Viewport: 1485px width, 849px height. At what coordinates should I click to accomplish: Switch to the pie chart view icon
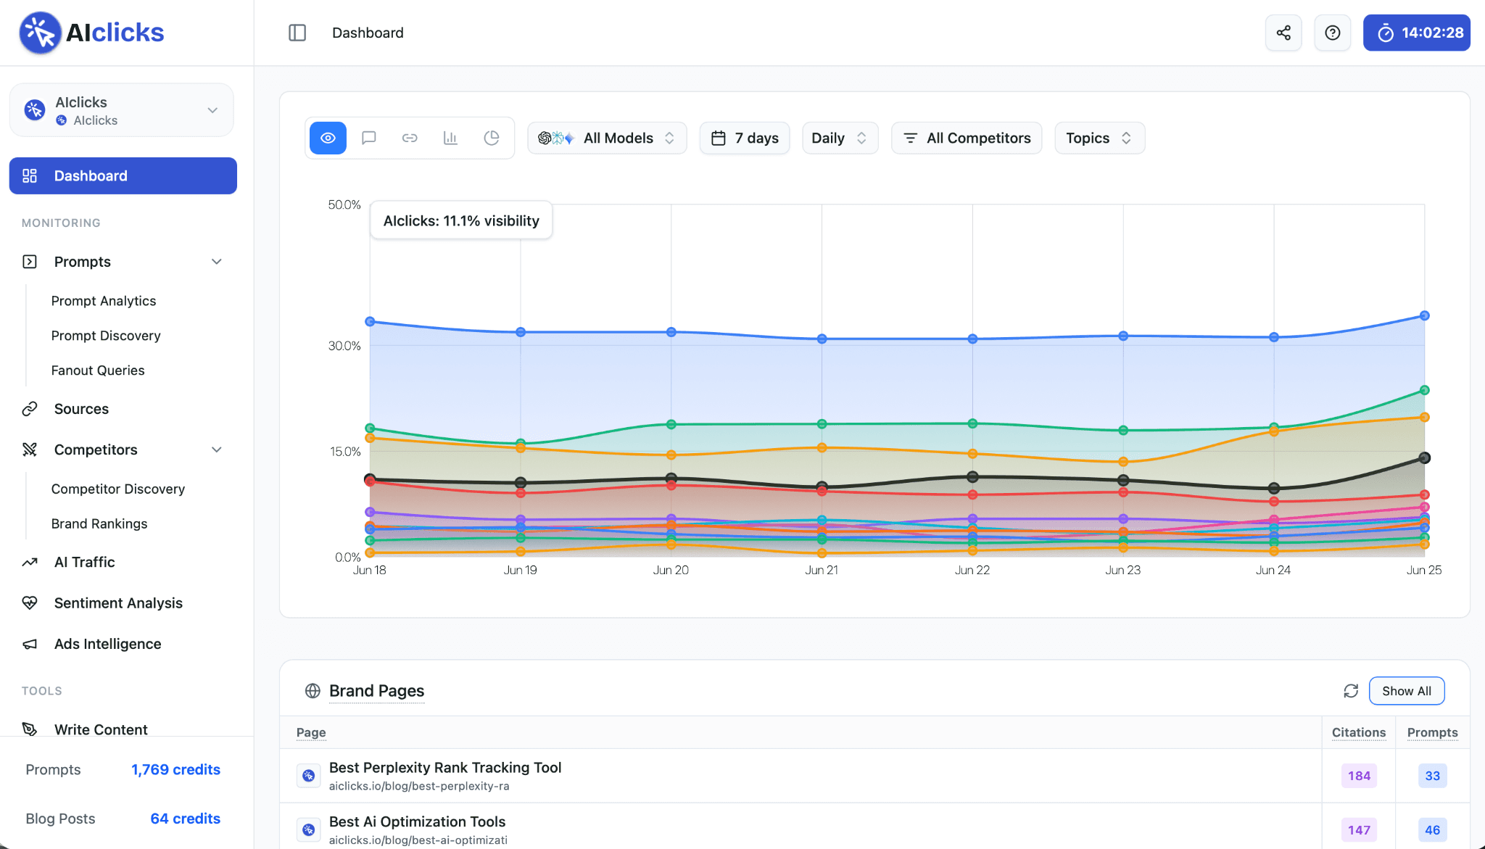tap(492, 138)
